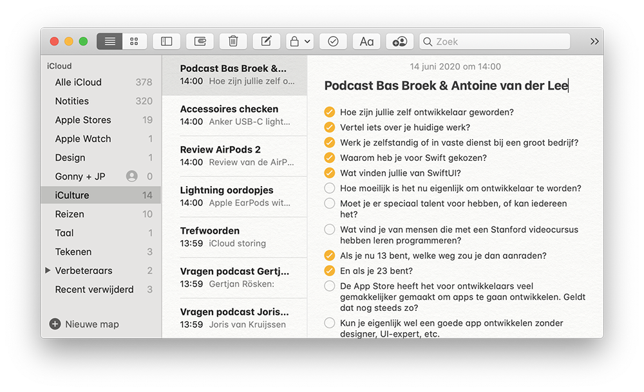Click the plus icon for Nieuwe map
The width and height of the screenshot is (644, 392).
point(55,324)
